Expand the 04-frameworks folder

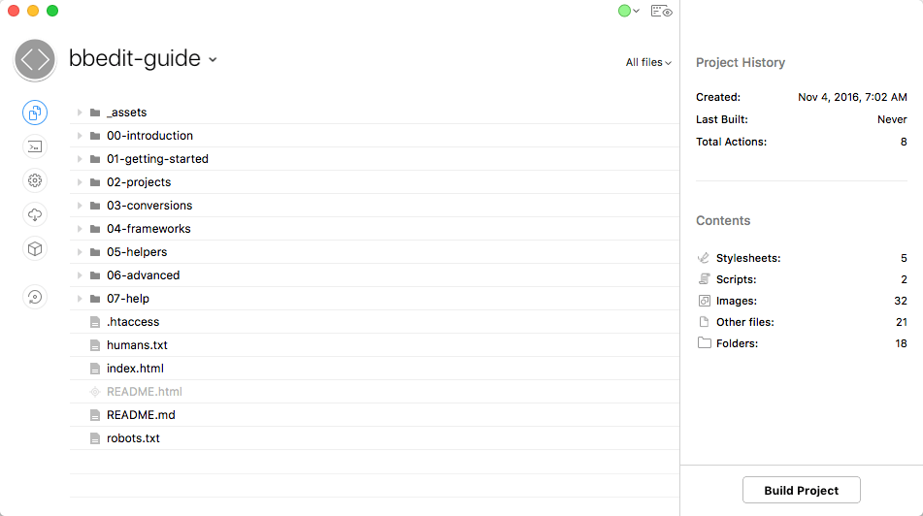pyautogui.click(x=79, y=229)
